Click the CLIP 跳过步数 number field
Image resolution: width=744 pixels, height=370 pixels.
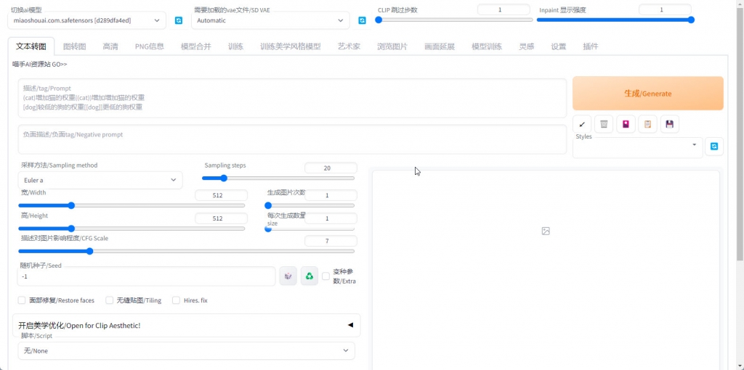[504, 9]
